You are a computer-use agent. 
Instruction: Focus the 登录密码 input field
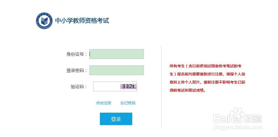coord(117,70)
